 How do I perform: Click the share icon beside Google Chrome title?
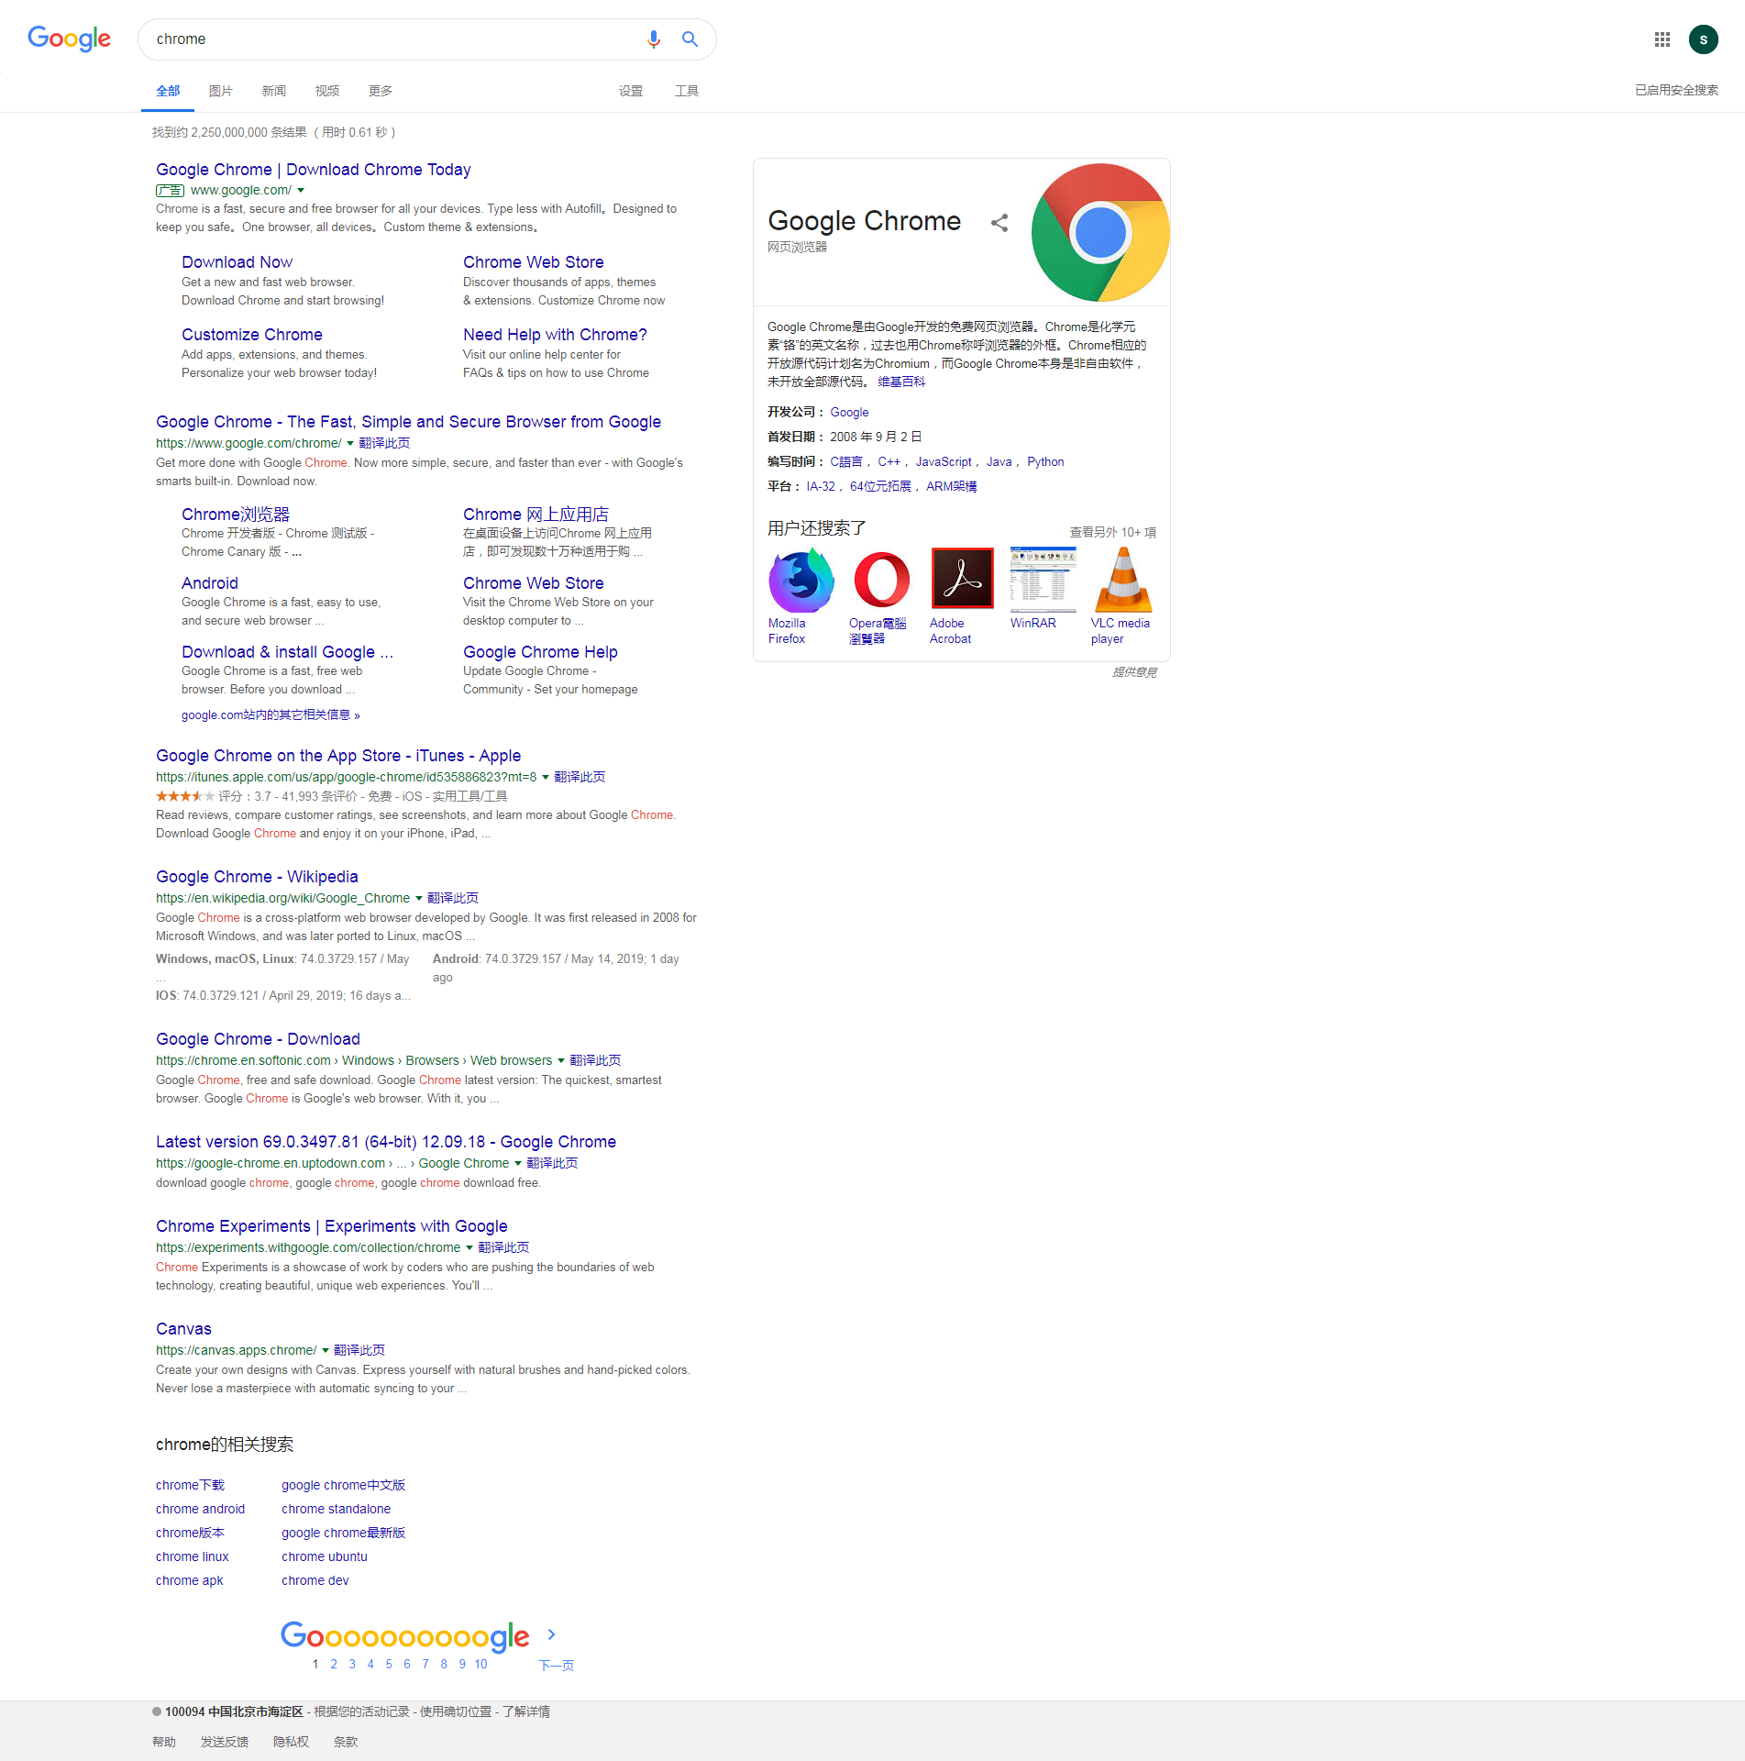click(1000, 223)
